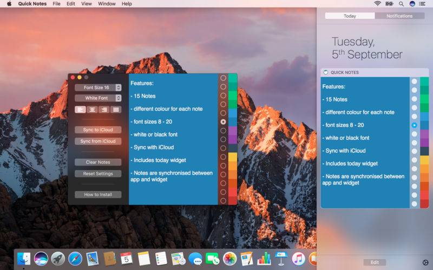Switch to the Notifications tab
The height and width of the screenshot is (270, 433).
coord(399,16)
